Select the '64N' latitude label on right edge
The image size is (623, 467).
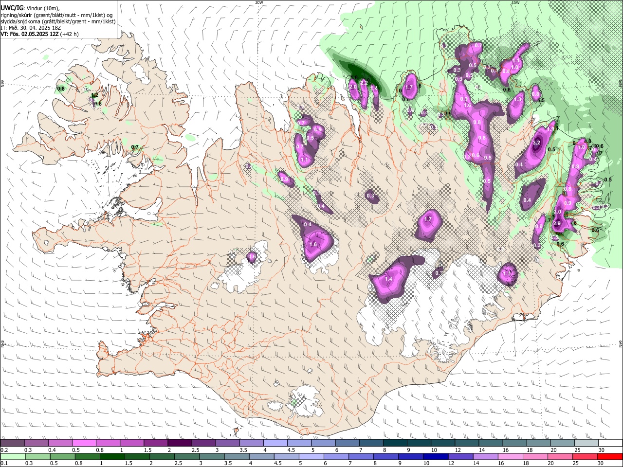pyautogui.click(x=621, y=343)
